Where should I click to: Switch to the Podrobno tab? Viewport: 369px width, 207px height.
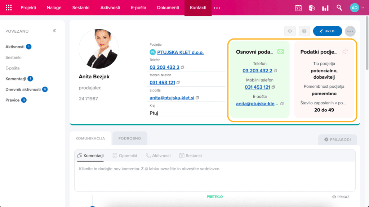[x=130, y=138]
